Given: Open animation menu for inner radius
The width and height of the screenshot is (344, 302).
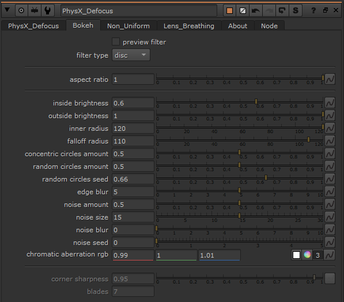Looking at the screenshot, I should tap(330, 128).
